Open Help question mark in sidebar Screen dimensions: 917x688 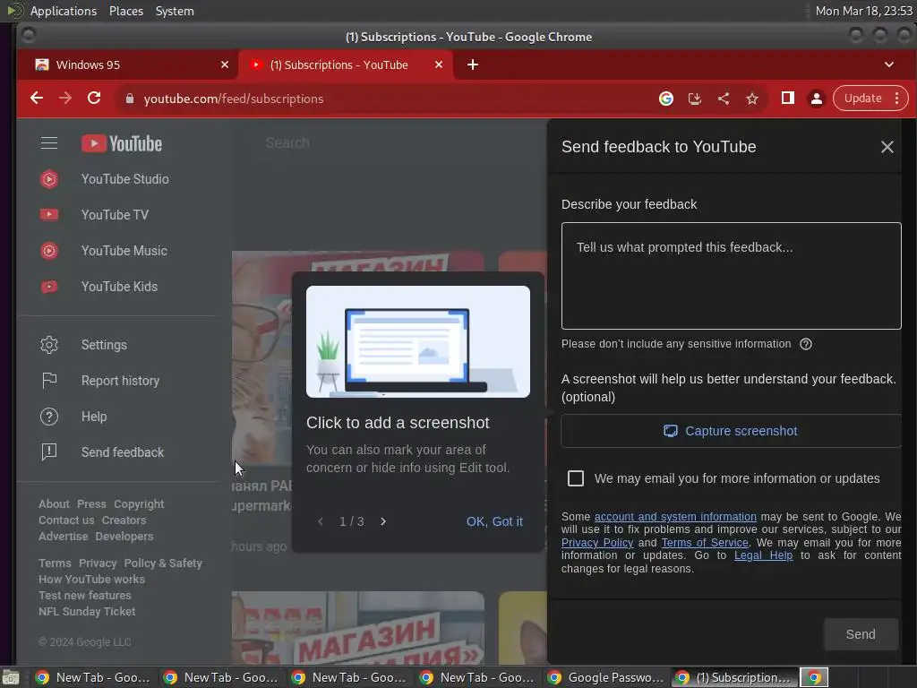pyautogui.click(x=49, y=417)
